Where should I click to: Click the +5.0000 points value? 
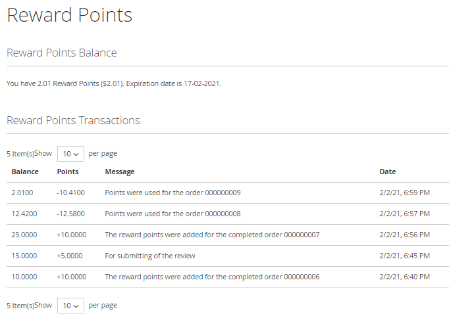point(70,256)
